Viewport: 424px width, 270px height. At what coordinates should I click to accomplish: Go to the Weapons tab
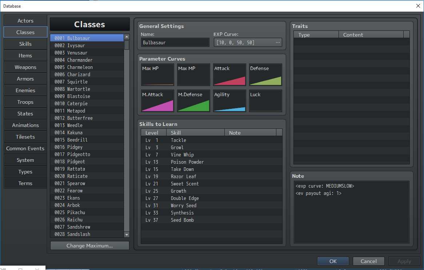(25, 67)
